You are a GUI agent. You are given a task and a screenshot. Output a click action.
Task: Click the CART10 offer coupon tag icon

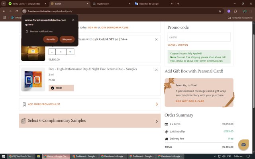[x=167, y=132]
